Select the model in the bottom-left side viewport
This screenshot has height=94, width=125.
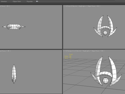point(14,74)
